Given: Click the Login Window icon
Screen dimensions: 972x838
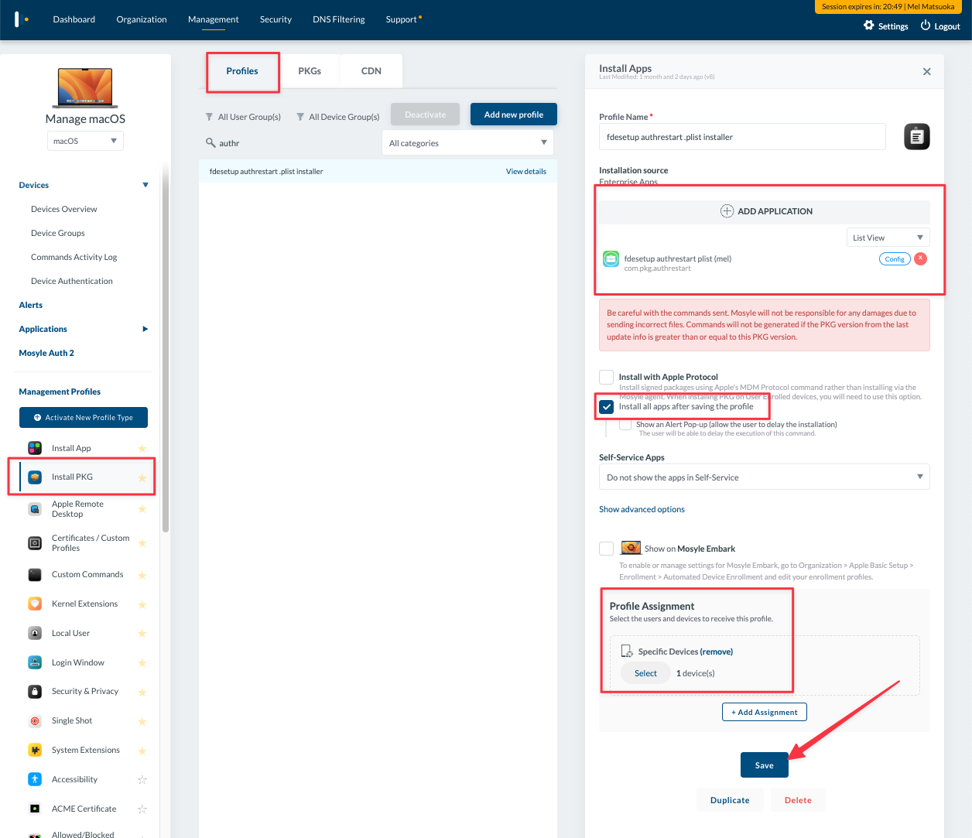Looking at the screenshot, I should point(35,662).
